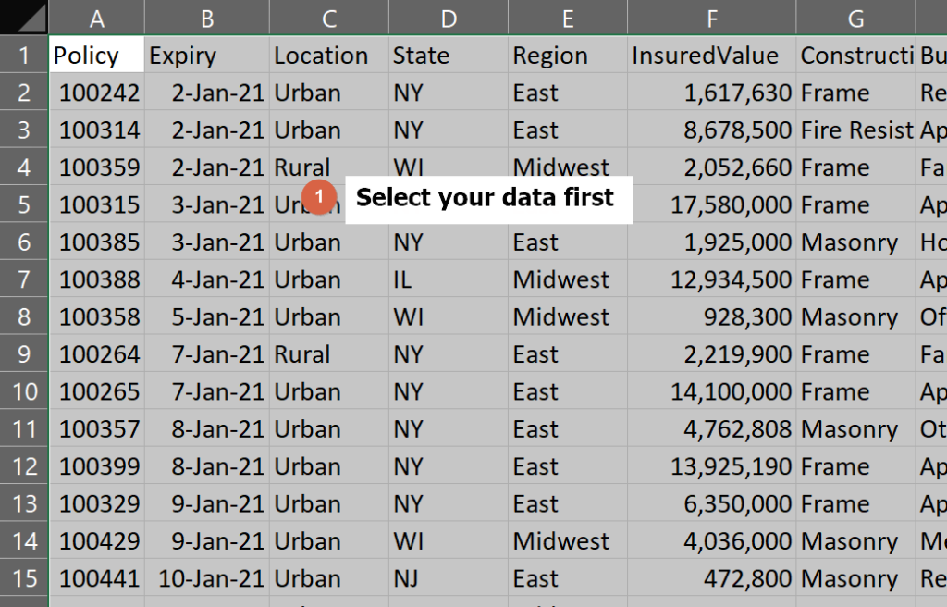The height and width of the screenshot is (607, 947).
Task: Select row 1 header
Action: [x=24, y=55]
